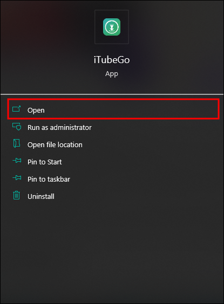Viewport: 224px width, 304px height.
Task: Select the Pin to Start option
Action: click(x=45, y=162)
